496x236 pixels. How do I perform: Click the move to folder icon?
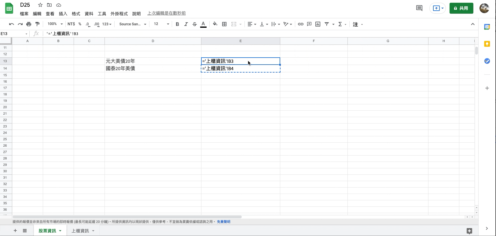[x=49, y=5]
